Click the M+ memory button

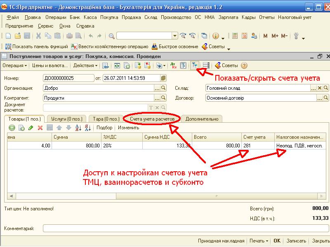(275, 36)
